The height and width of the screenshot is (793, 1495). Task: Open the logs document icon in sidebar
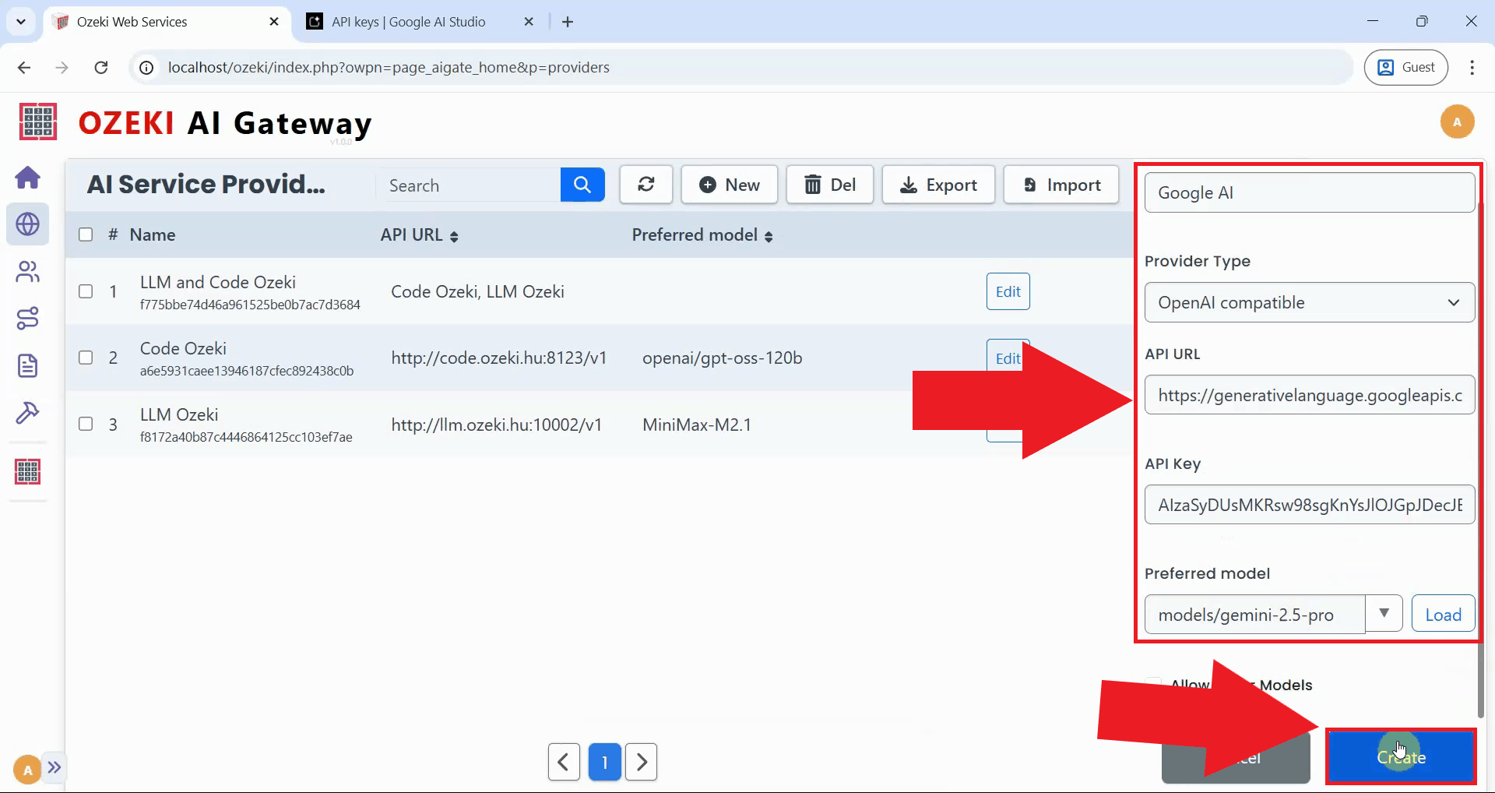click(28, 365)
